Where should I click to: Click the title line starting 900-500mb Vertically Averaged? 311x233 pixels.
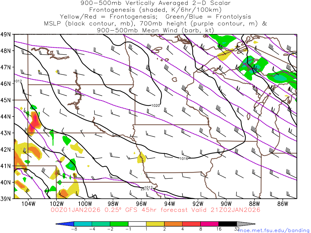pos(155,3)
